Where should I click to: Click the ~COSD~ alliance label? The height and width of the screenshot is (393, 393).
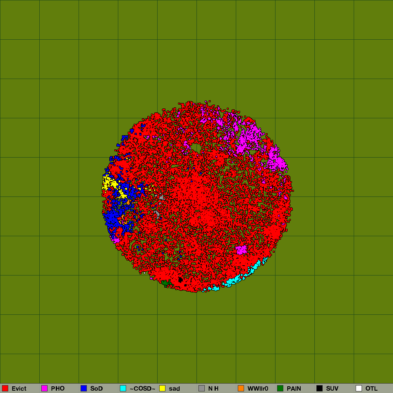point(142,389)
